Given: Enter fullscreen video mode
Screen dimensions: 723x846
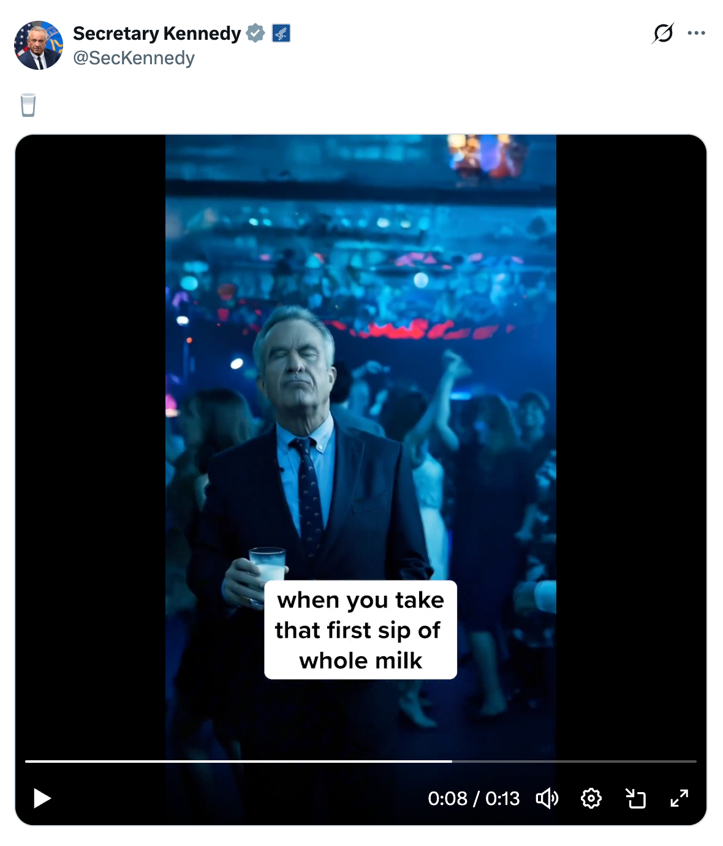Looking at the screenshot, I should tap(679, 798).
